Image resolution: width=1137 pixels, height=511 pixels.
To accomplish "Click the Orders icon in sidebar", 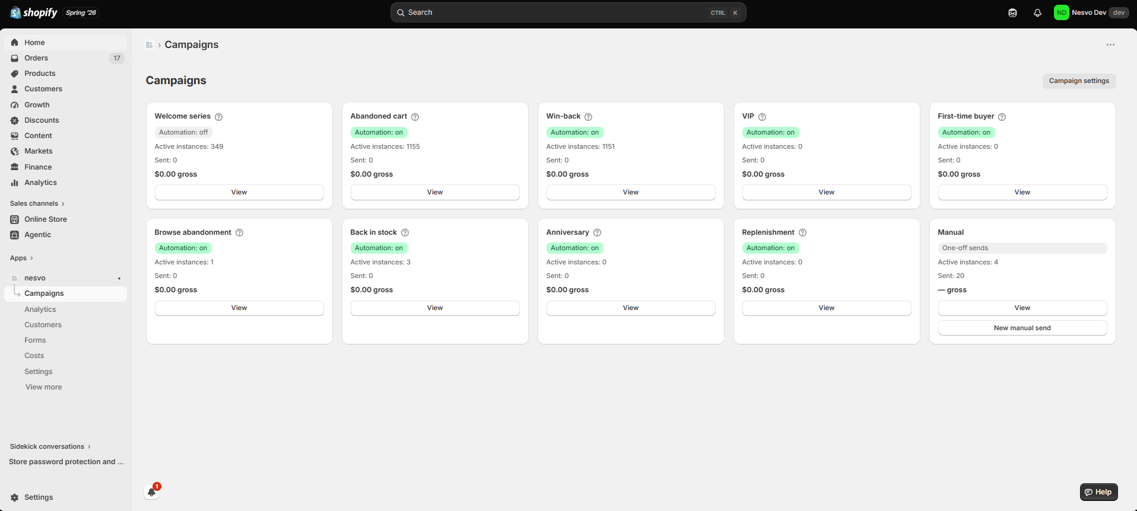I will tap(15, 58).
